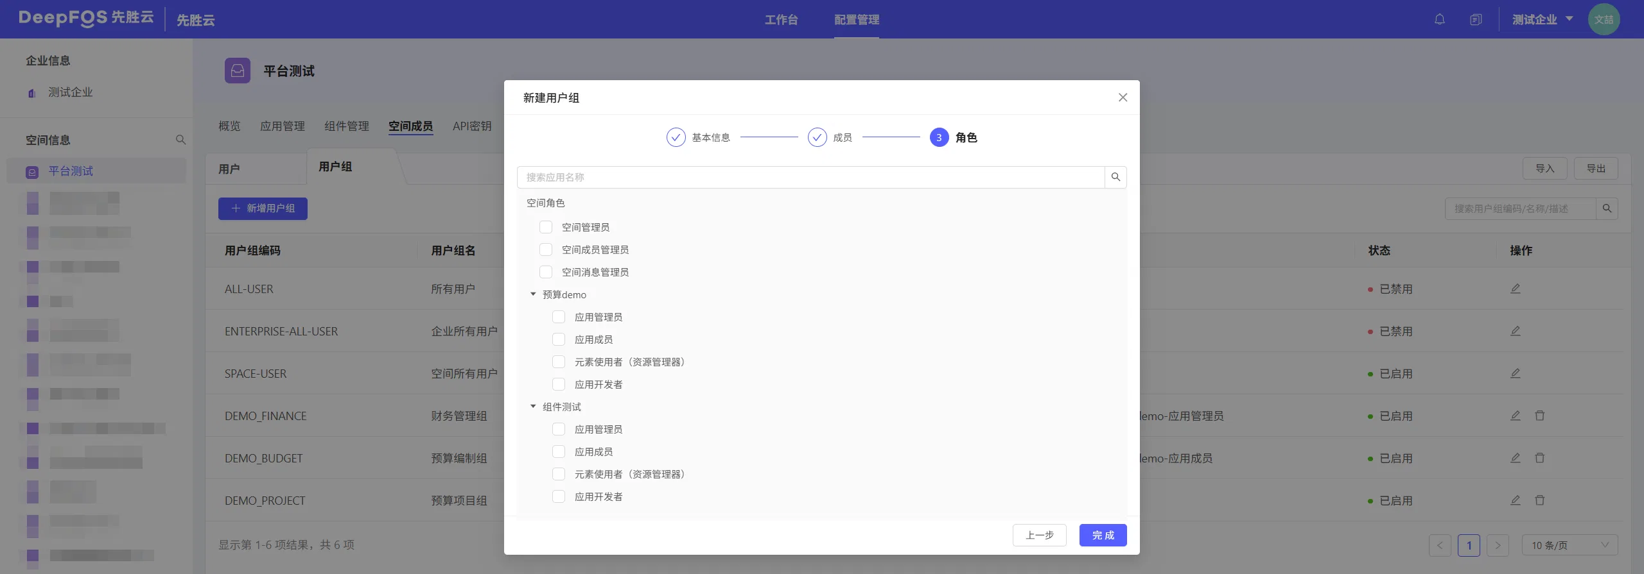
Task: Edit the DEMO_FINANCE row
Action: 1515,416
